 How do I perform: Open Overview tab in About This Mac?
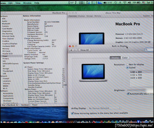click(73, 16)
